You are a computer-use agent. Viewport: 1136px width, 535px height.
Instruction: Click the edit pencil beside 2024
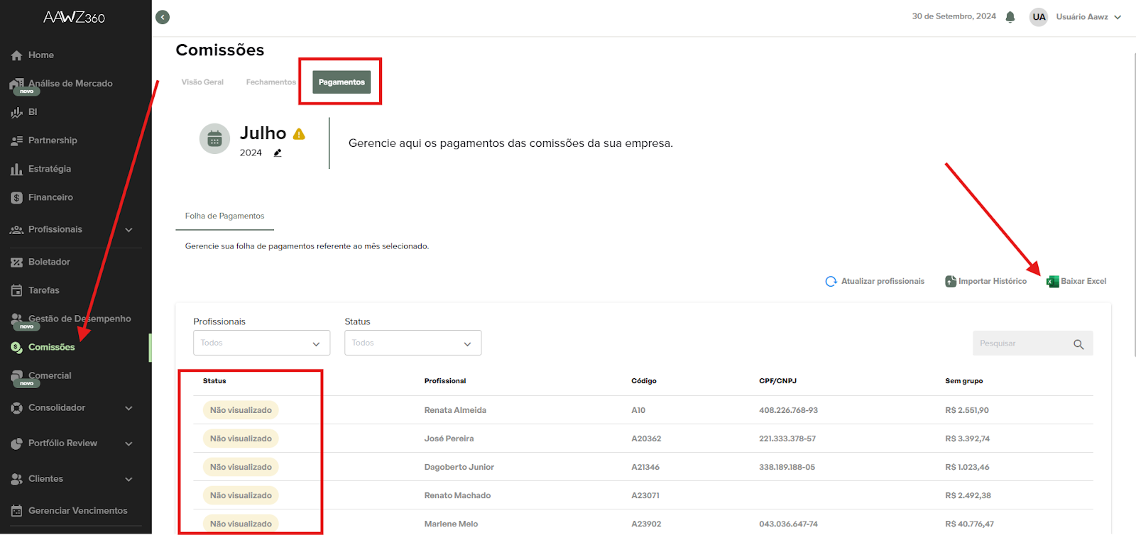[278, 153]
